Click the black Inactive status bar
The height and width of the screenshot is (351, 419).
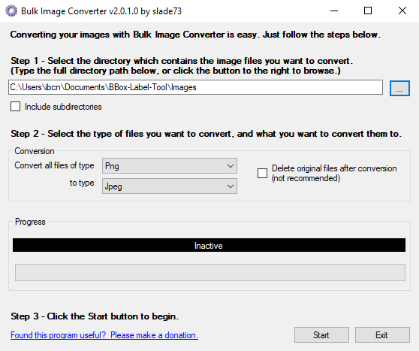tap(209, 245)
